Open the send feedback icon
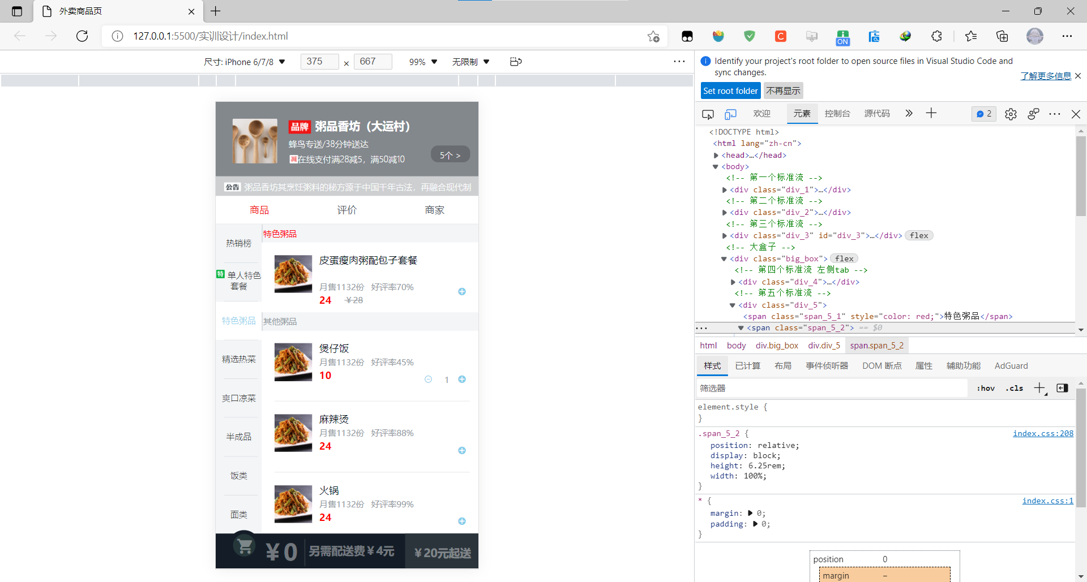The height and width of the screenshot is (582, 1087). [x=1034, y=114]
